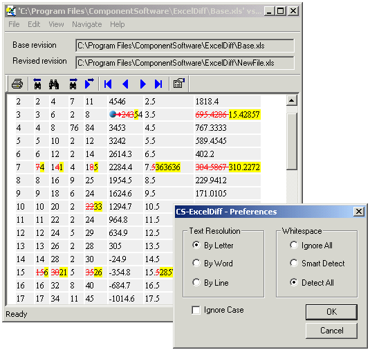Jump to the last difference
Viewport: 370px width, 350px height.
(x=158, y=84)
